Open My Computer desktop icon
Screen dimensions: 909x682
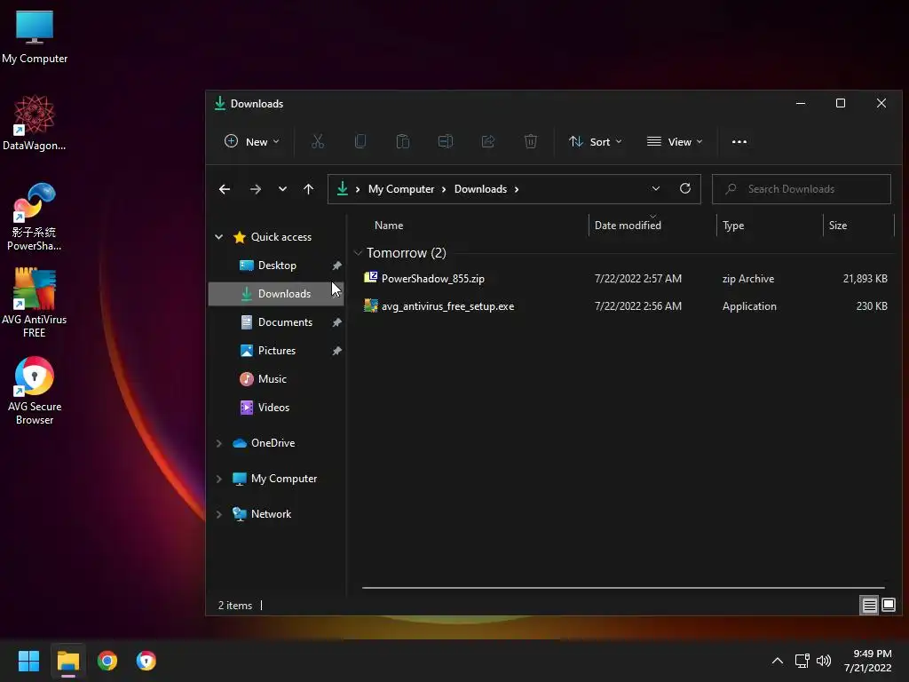coord(35,36)
